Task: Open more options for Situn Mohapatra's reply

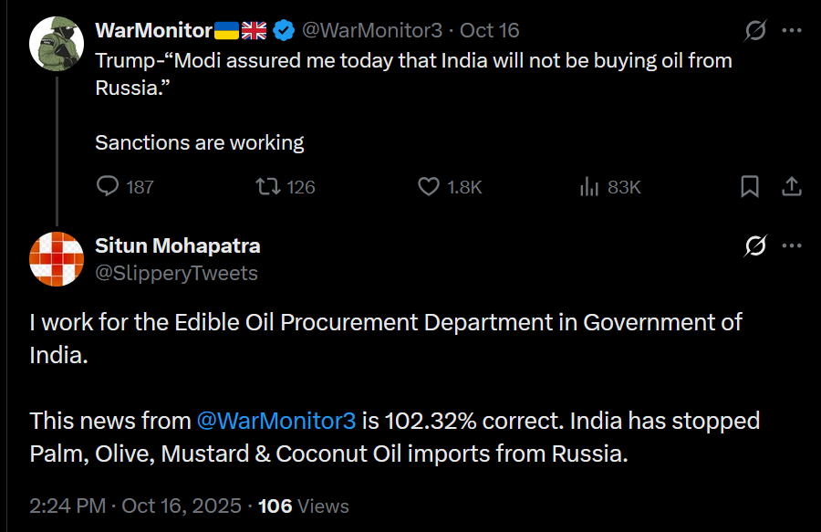Action: point(792,246)
